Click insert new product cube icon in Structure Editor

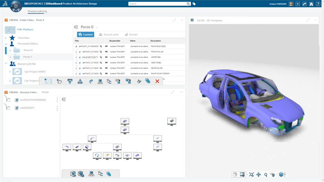73,174
